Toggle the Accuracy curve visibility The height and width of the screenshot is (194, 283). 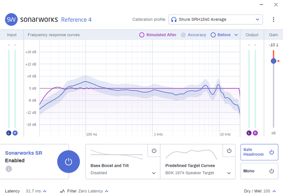[194, 35]
